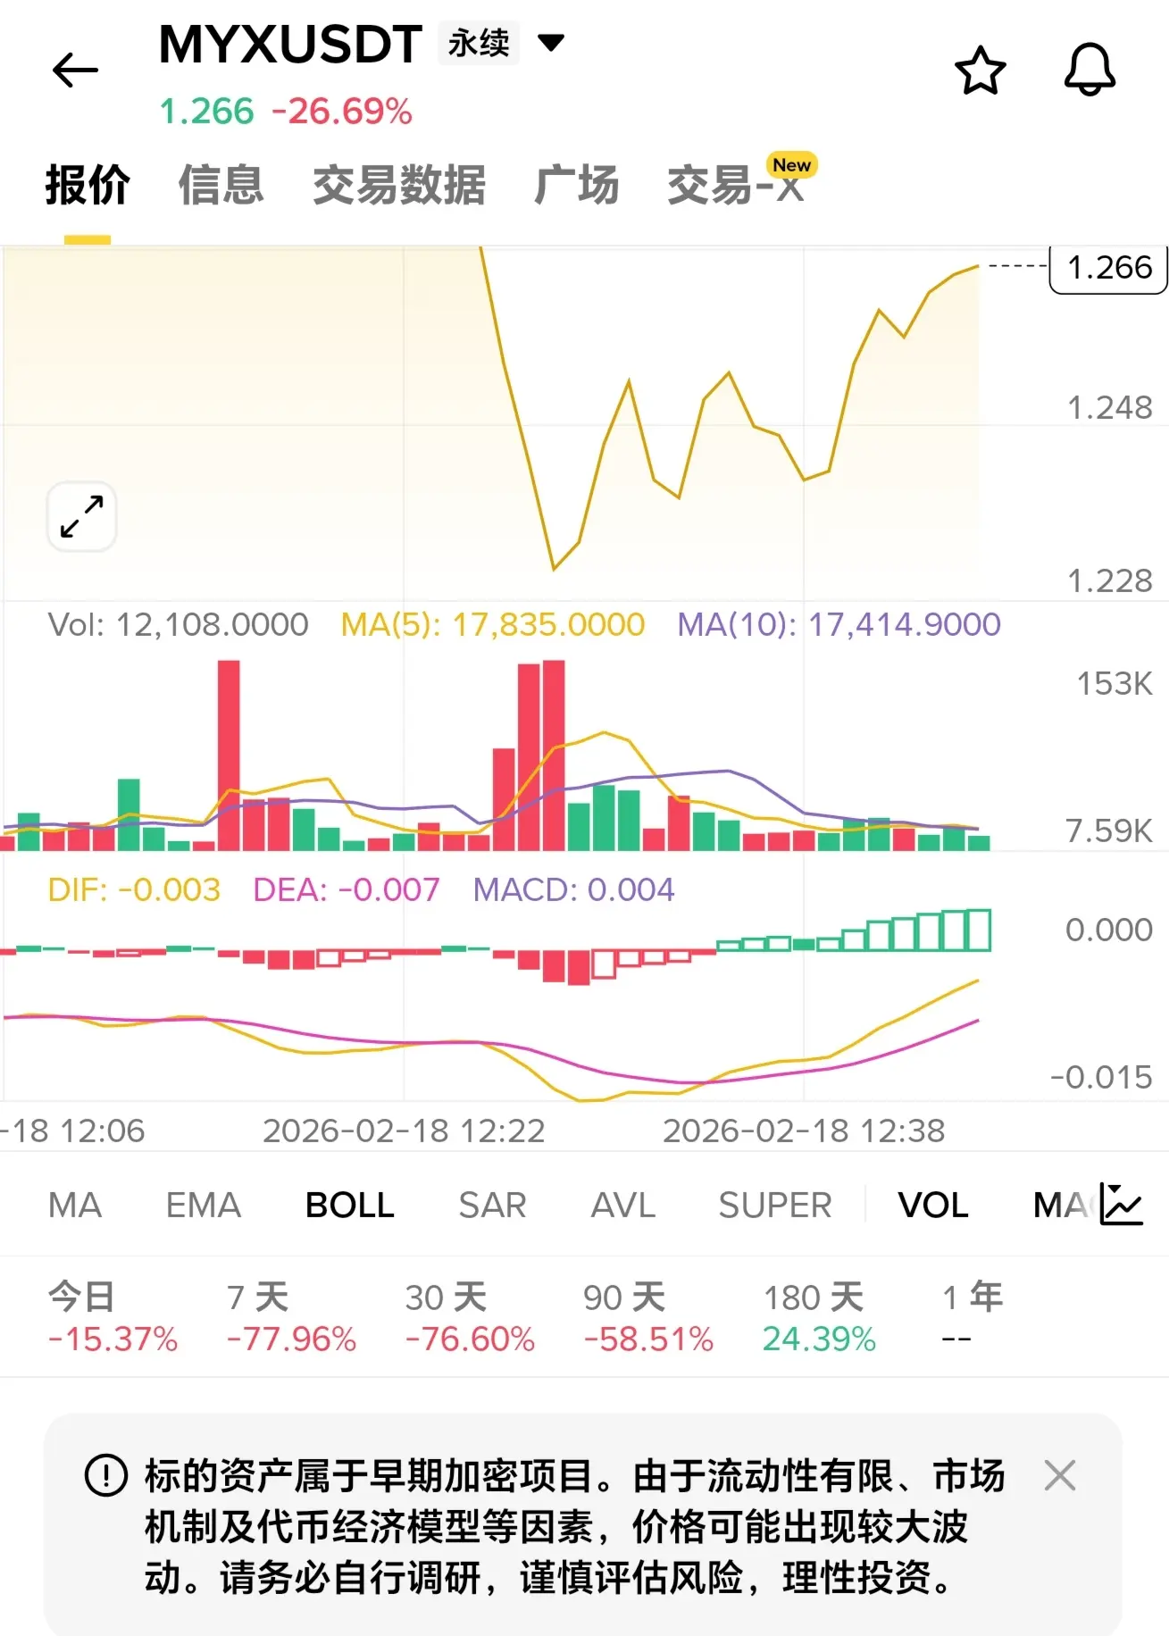Tap the -76.60% thirty day change value

coord(470,1340)
